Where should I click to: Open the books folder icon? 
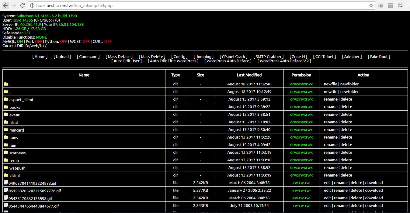pyautogui.click(x=6, y=107)
